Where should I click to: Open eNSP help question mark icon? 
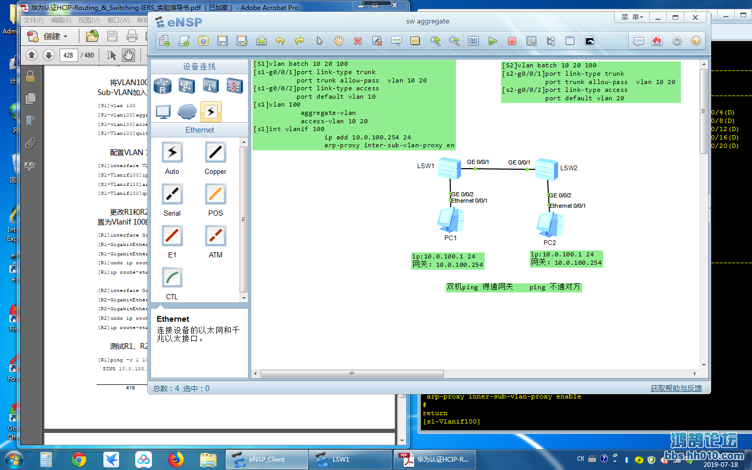click(x=696, y=41)
